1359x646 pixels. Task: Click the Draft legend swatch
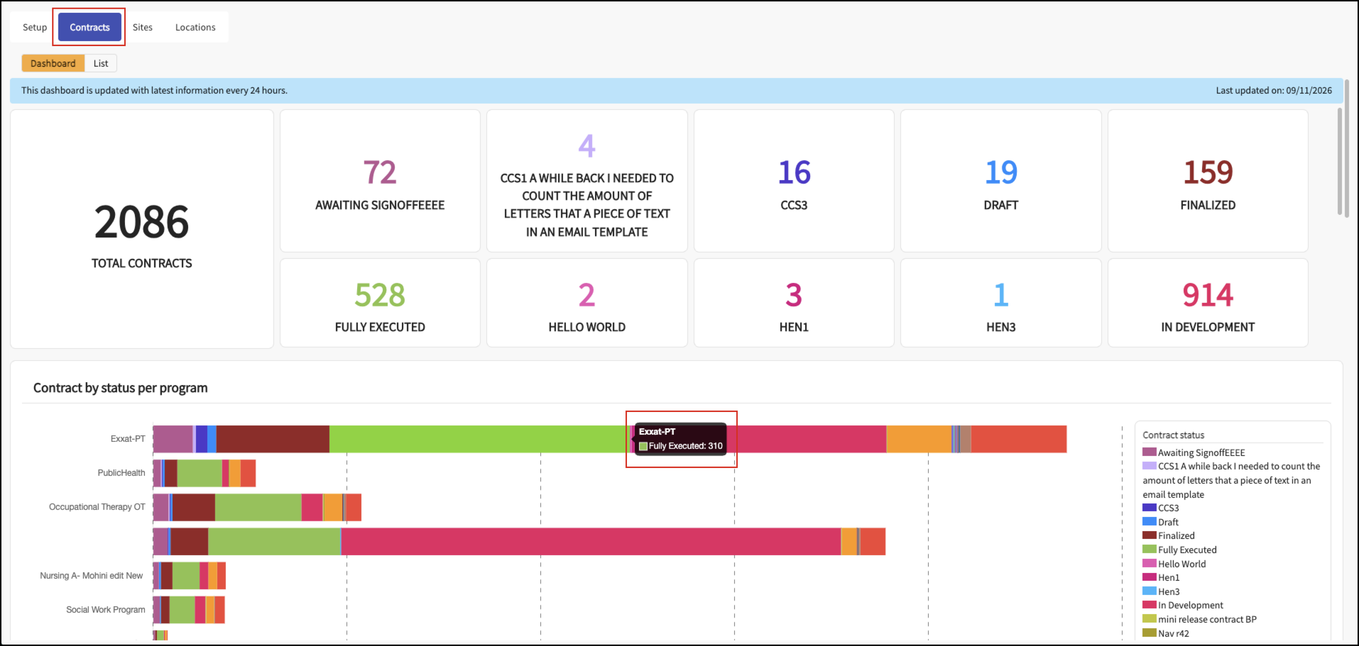1149,522
